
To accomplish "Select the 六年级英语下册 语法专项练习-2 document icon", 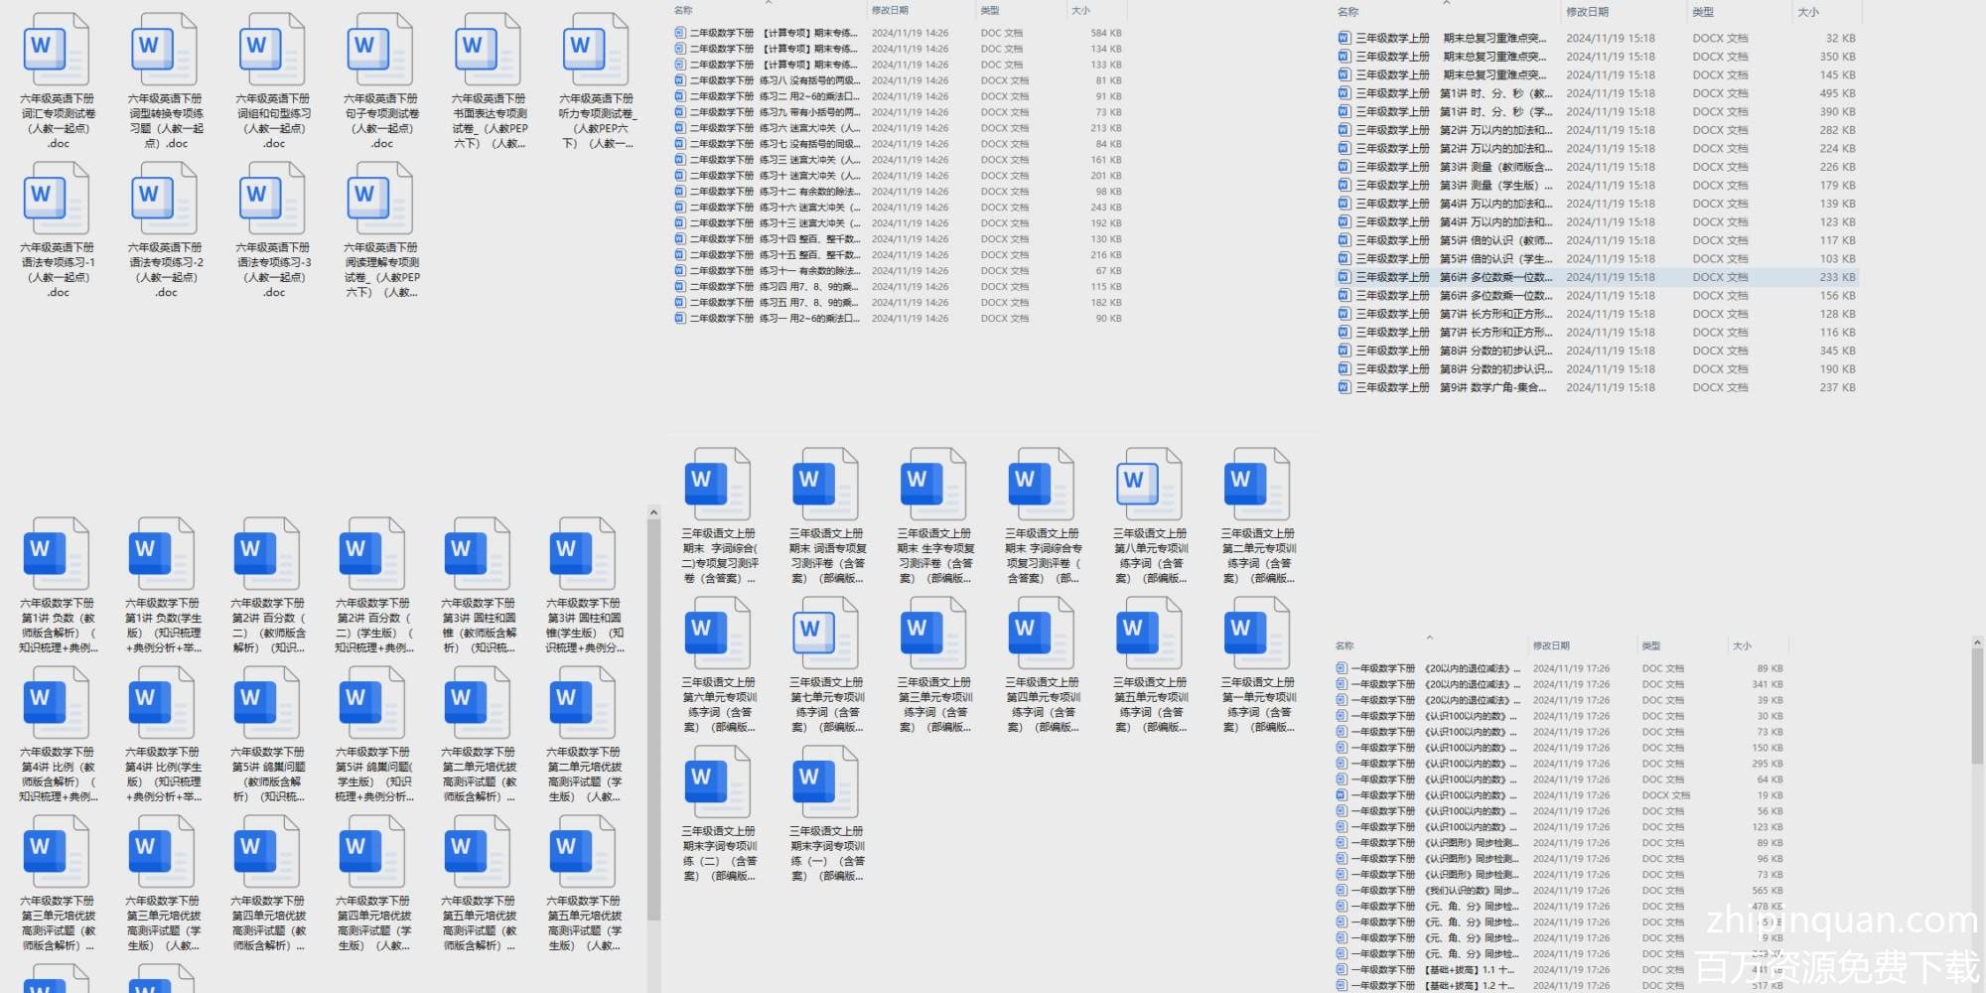I will (x=166, y=200).
